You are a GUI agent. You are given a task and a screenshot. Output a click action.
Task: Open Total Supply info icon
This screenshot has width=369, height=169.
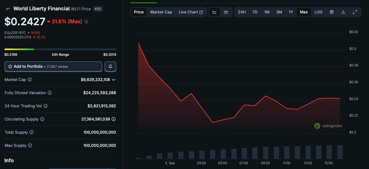pos(31,132)
